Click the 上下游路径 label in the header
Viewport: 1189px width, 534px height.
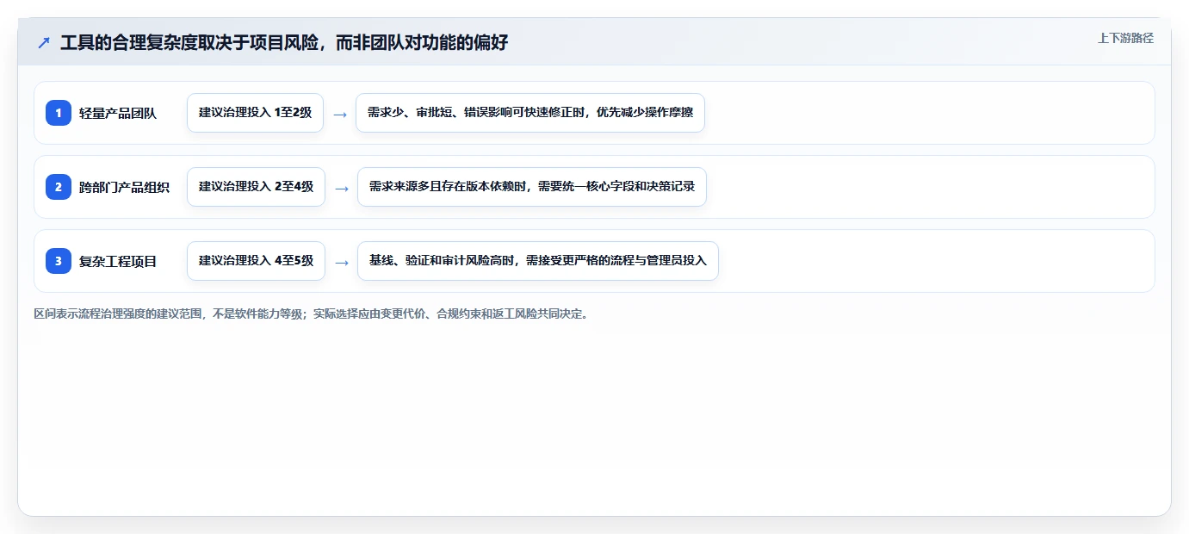click(1125, 38)
